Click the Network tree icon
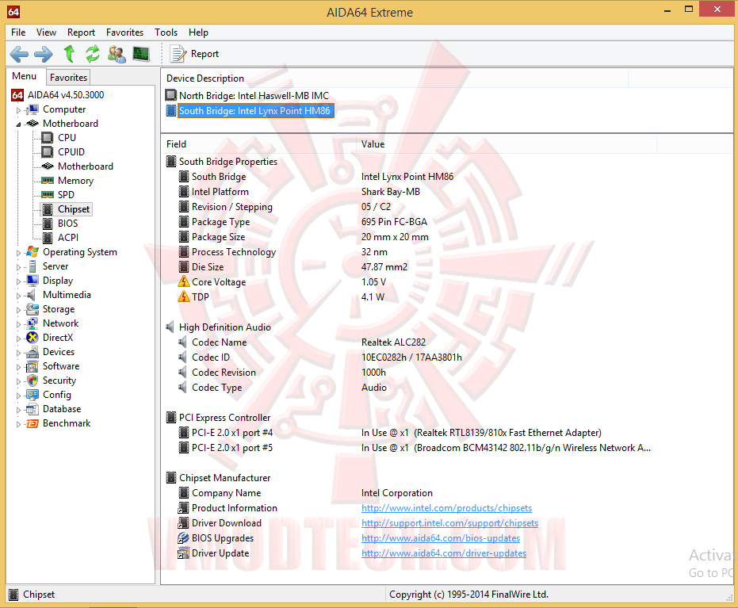 (33, 323)
